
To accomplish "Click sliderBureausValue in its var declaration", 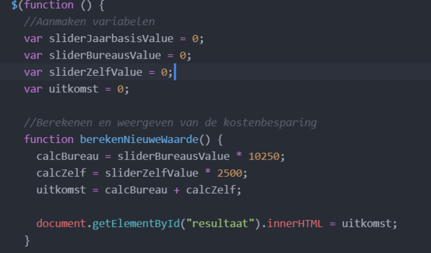I will tap(105, 55).
